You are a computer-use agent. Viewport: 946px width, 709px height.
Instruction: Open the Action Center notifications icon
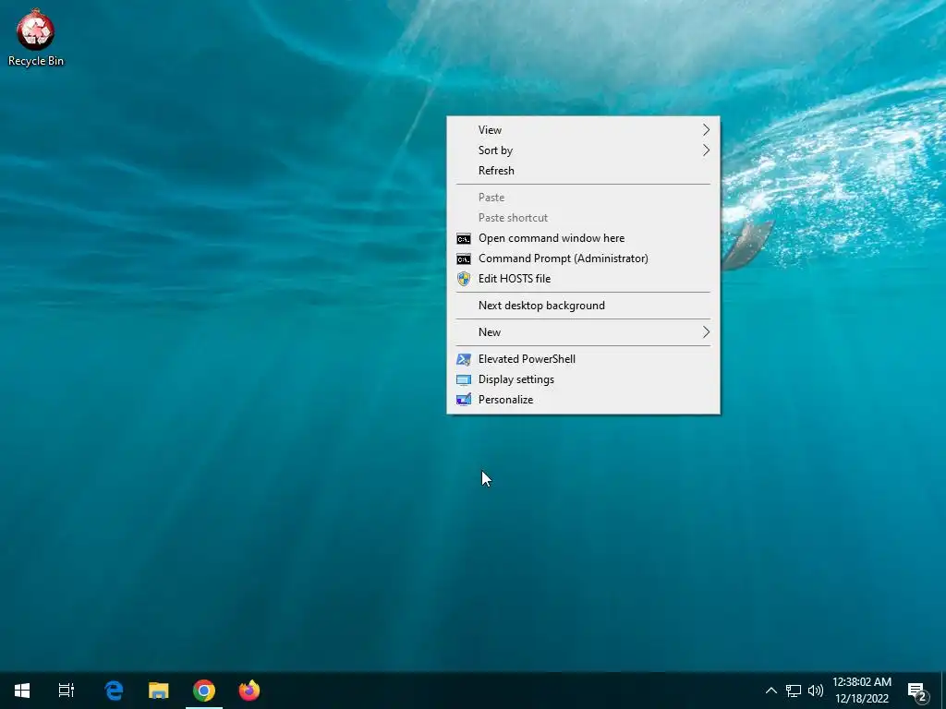pos(917,691)
